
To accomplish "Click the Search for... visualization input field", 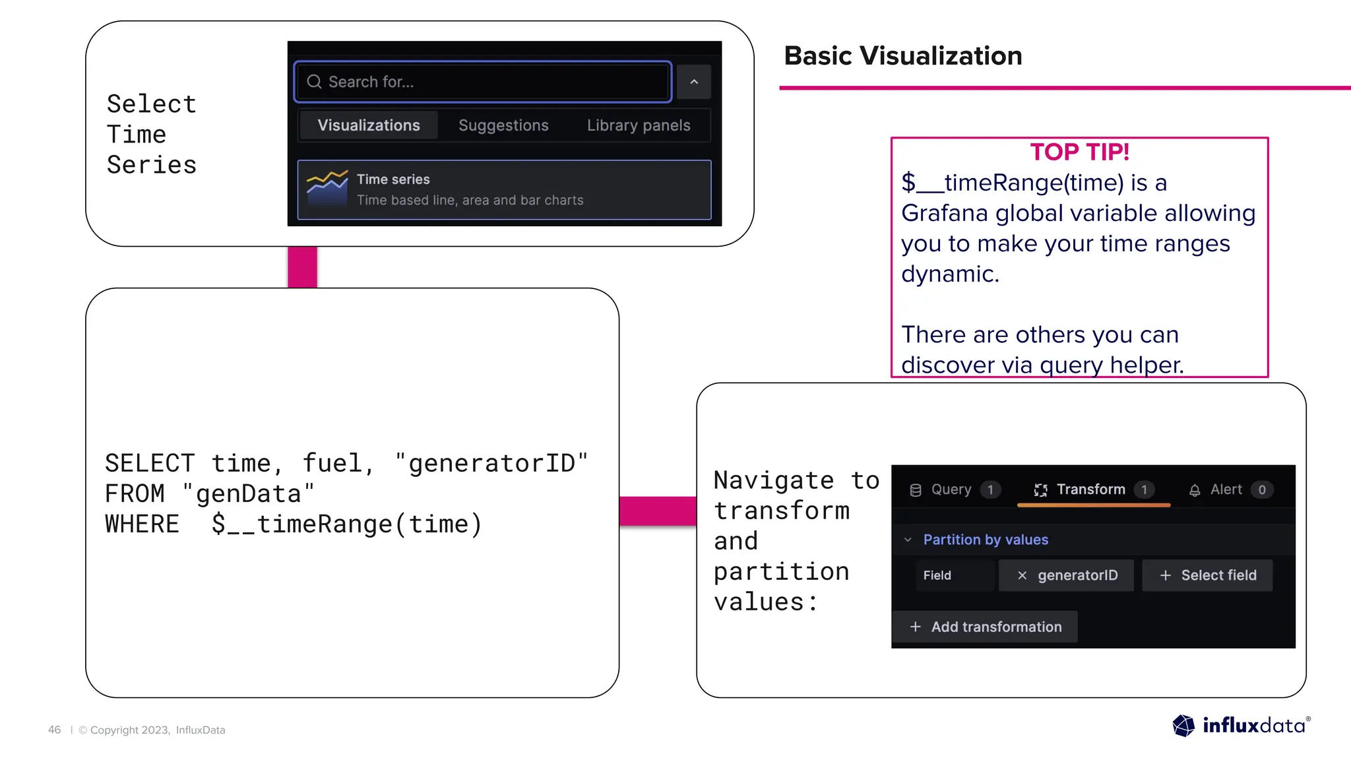I will [x=483, y=82].
